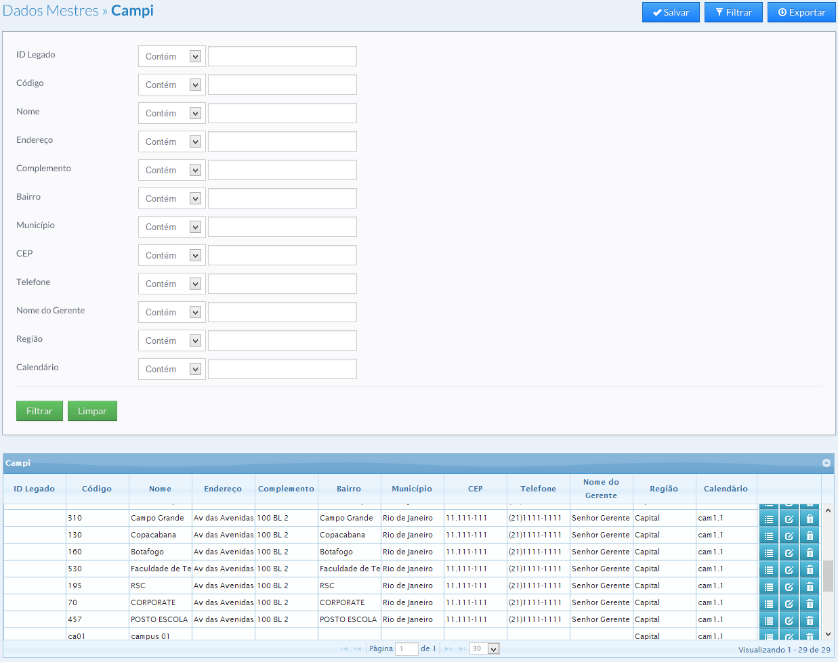838x662 pixels.
Task: Open list icon for POSTO ESCOLA row
Action: pos(768,621)
